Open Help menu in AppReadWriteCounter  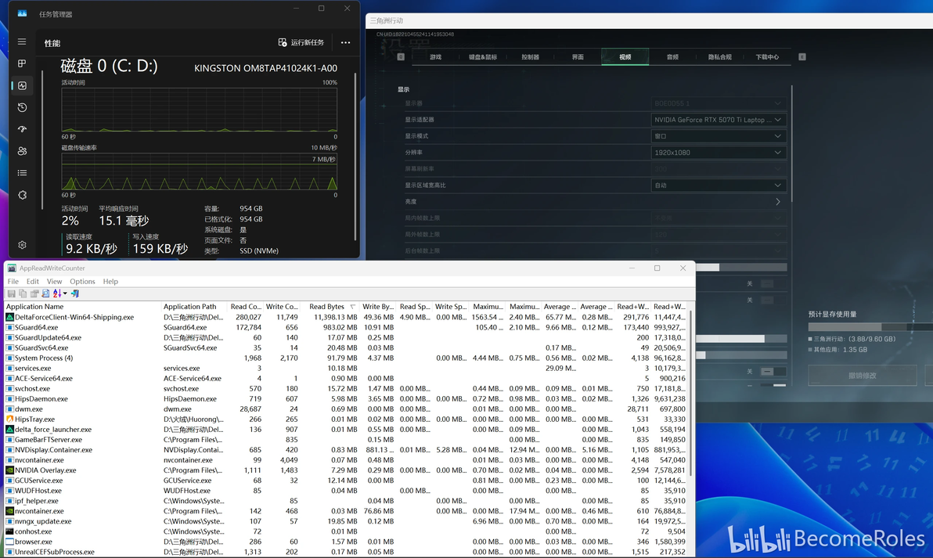coord(110,282)
